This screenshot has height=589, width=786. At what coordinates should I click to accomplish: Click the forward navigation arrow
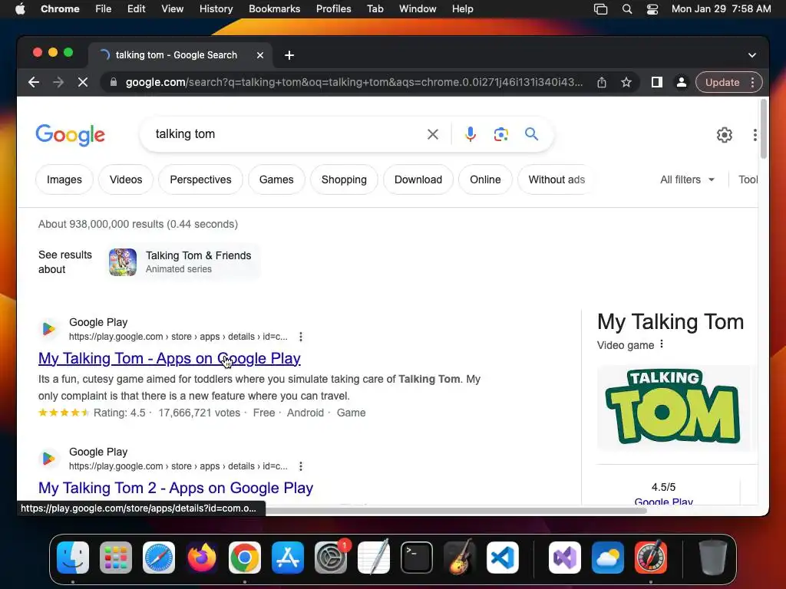coord(58,82)
